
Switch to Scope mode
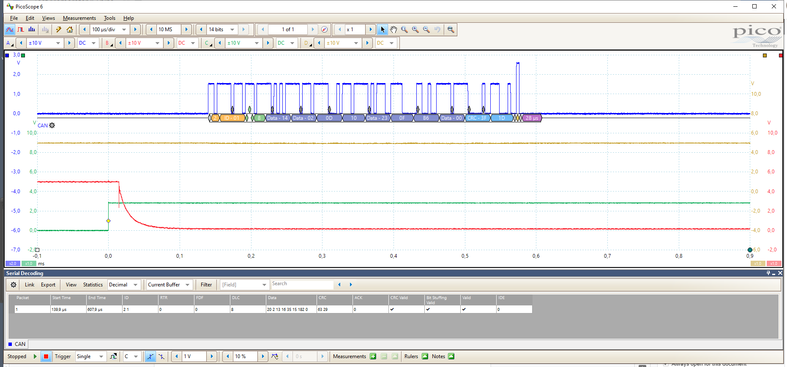(x=10, y=30)
